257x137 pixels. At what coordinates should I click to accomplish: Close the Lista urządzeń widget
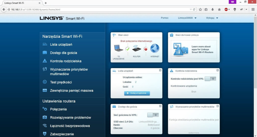[x=160, y=70]
